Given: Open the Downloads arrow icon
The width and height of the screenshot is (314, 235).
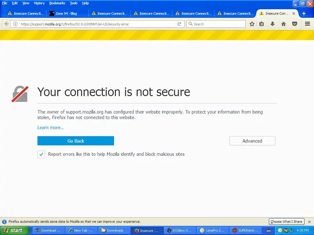Looking at the screenshot, I should [x=272, y=24].
